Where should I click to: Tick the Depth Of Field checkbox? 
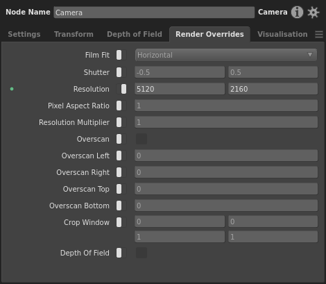tap(141, 253)
